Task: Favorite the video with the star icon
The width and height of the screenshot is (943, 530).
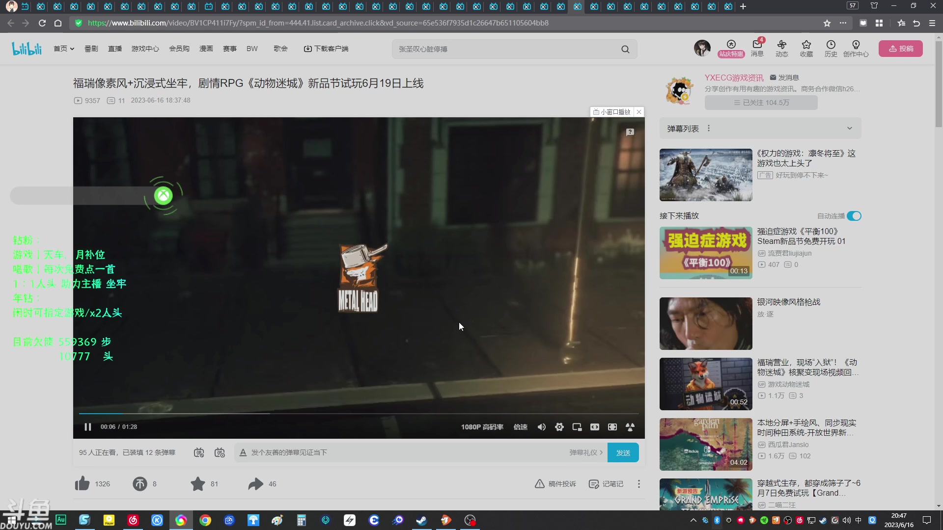Action: coord(197,484)
